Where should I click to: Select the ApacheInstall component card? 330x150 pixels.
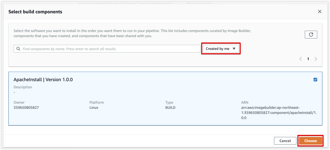coord(164,97)
